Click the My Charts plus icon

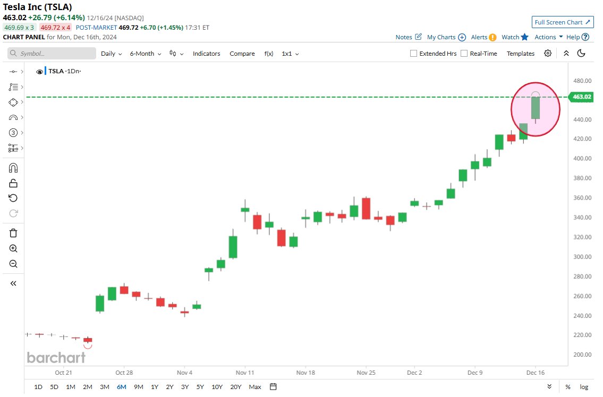coord(462,37)
